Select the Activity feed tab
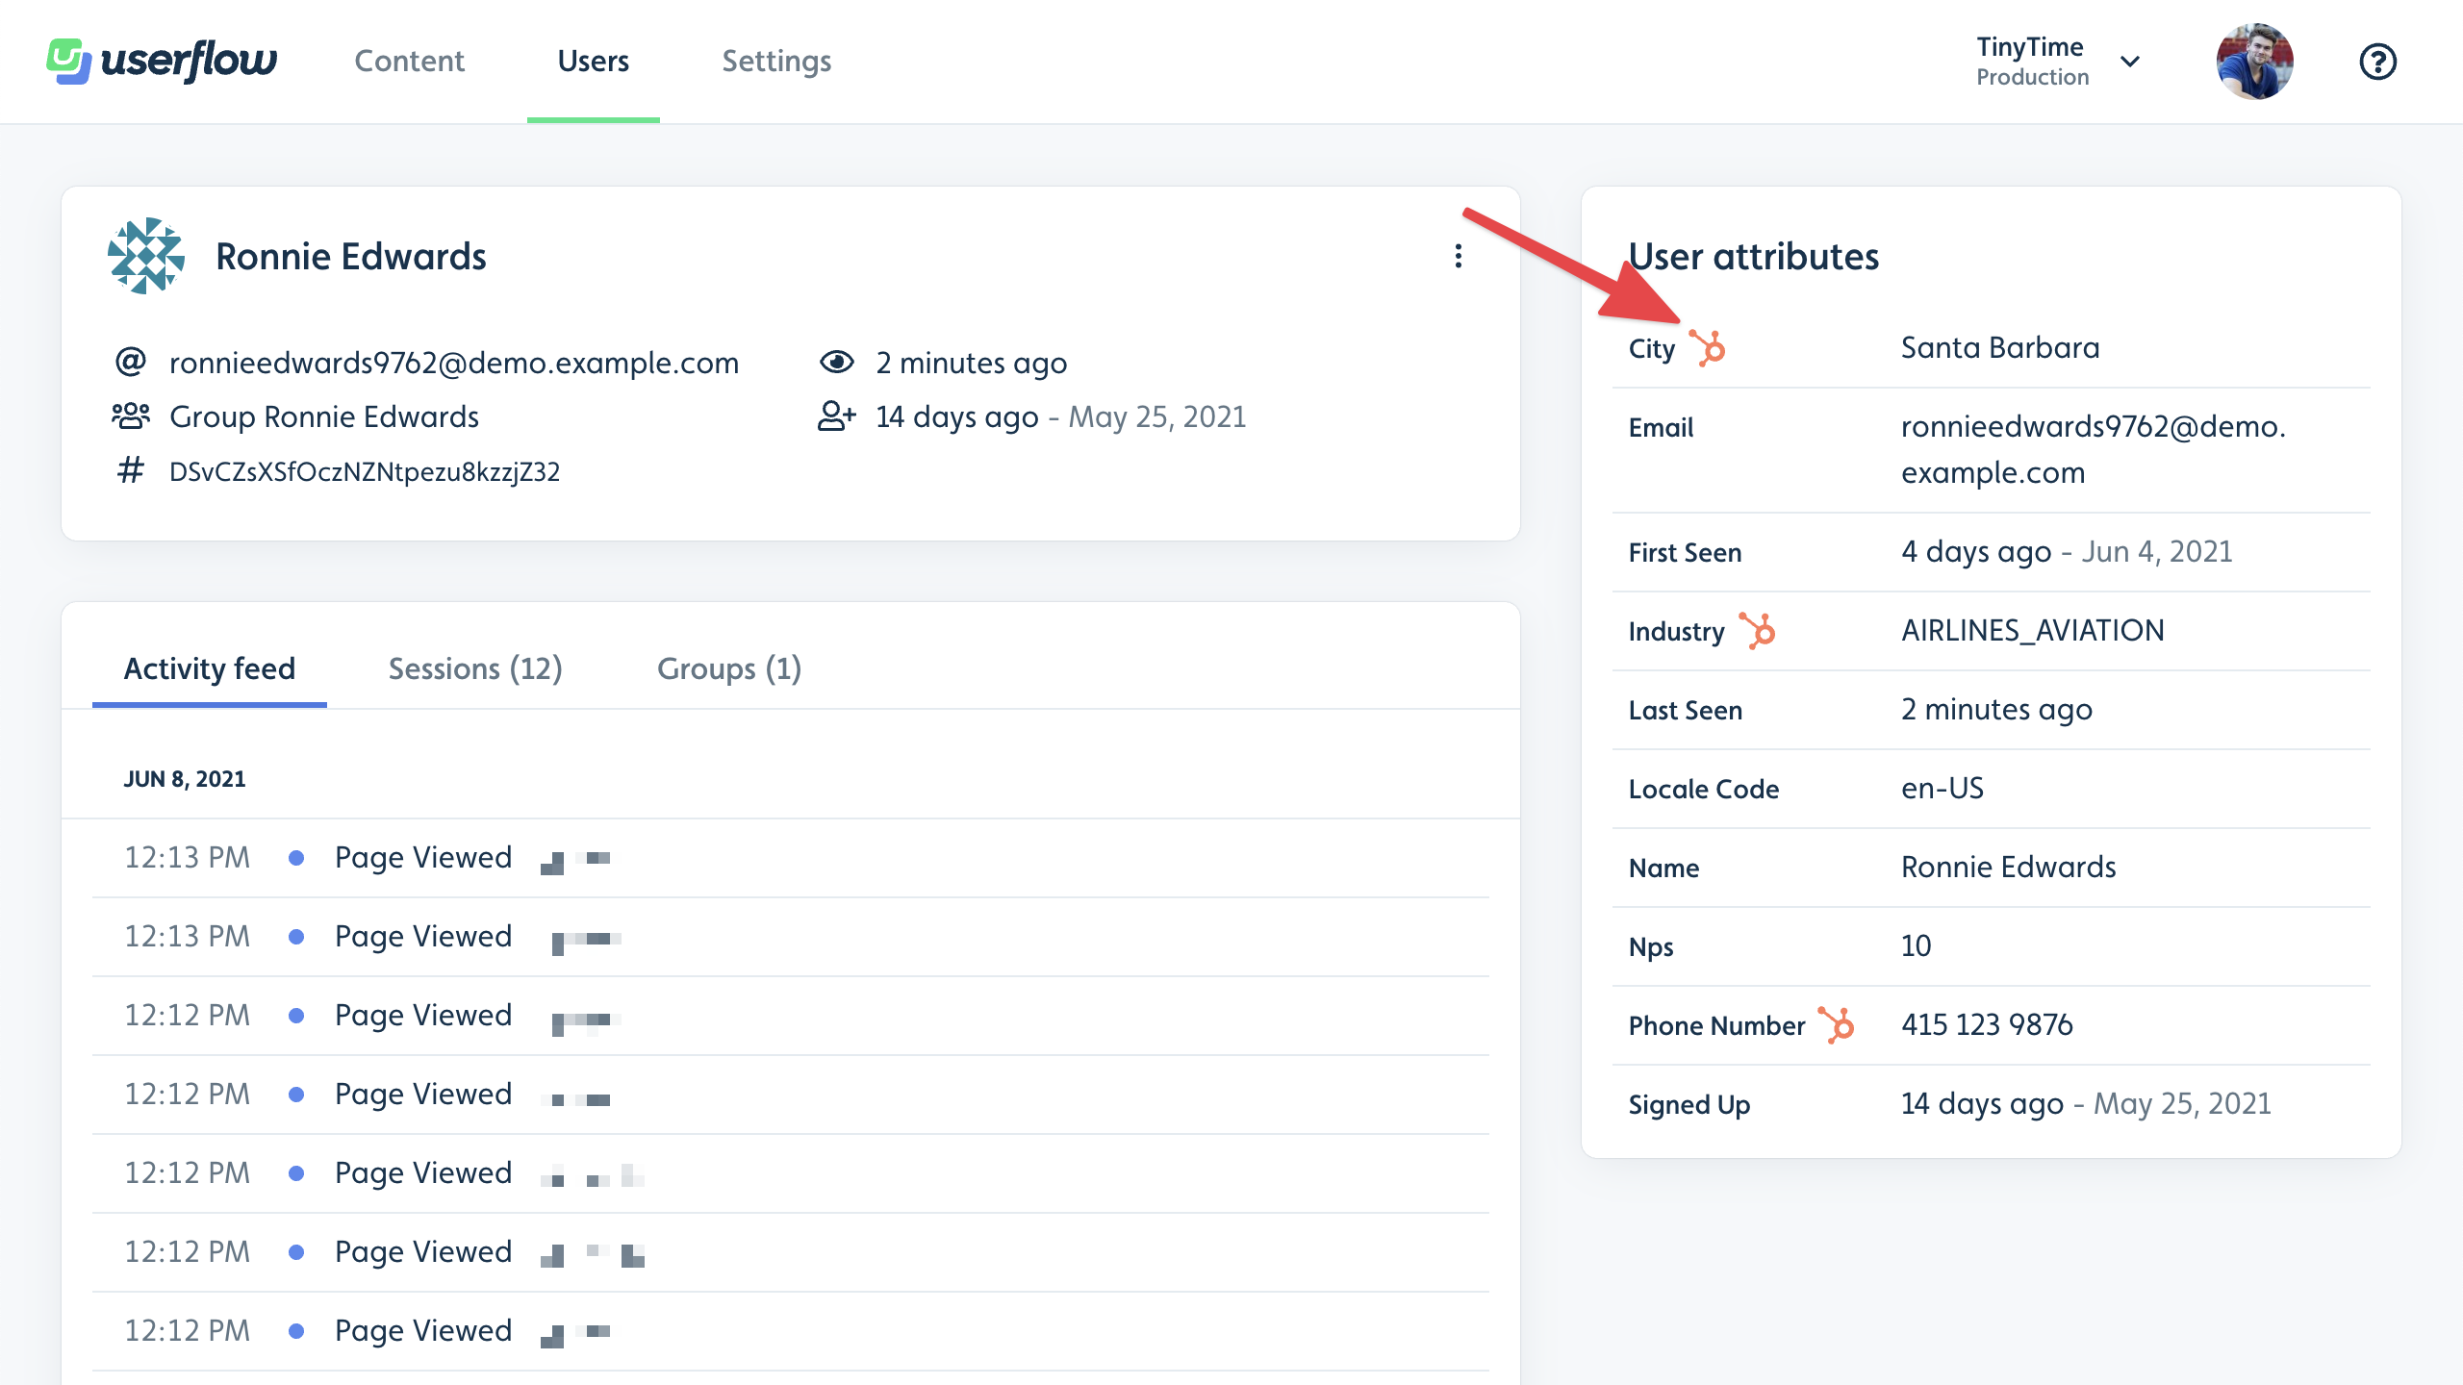Screen dimensions: 2463x1385 click(x=208, y=667)
